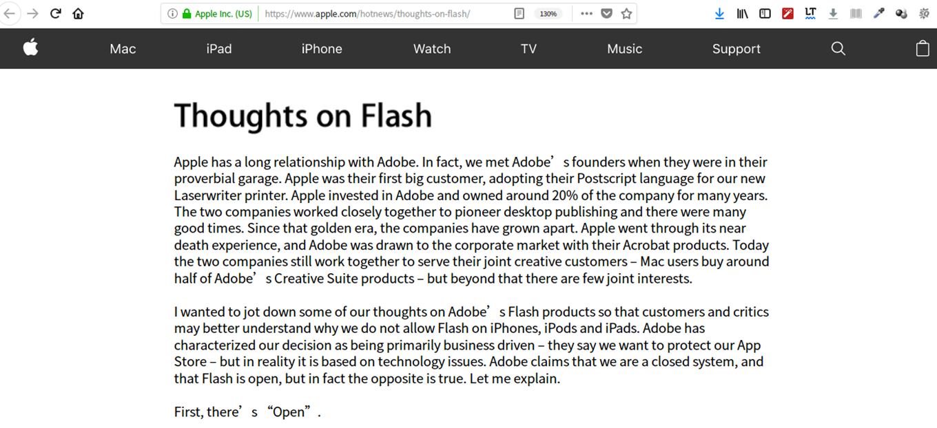
Task: Open page actions three-dots menu
Action: [586, 14]
